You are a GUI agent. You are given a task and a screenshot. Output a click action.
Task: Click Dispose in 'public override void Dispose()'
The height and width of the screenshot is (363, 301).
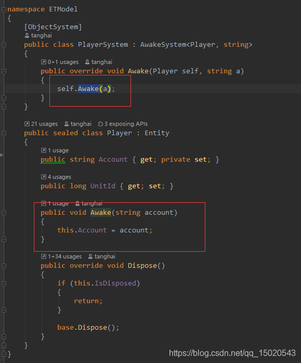click(142, 266)
